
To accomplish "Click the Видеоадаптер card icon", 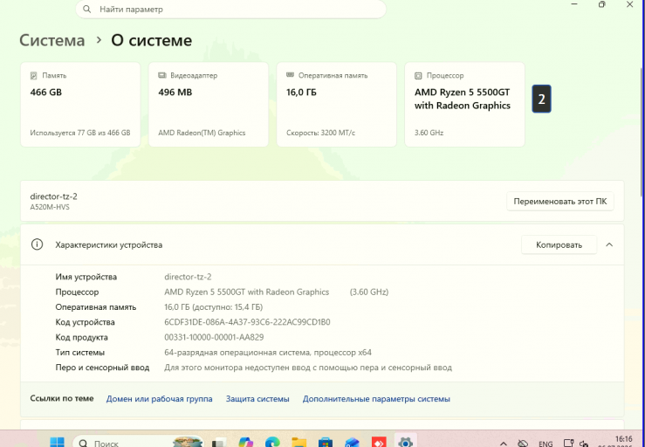I will [162, 76].
